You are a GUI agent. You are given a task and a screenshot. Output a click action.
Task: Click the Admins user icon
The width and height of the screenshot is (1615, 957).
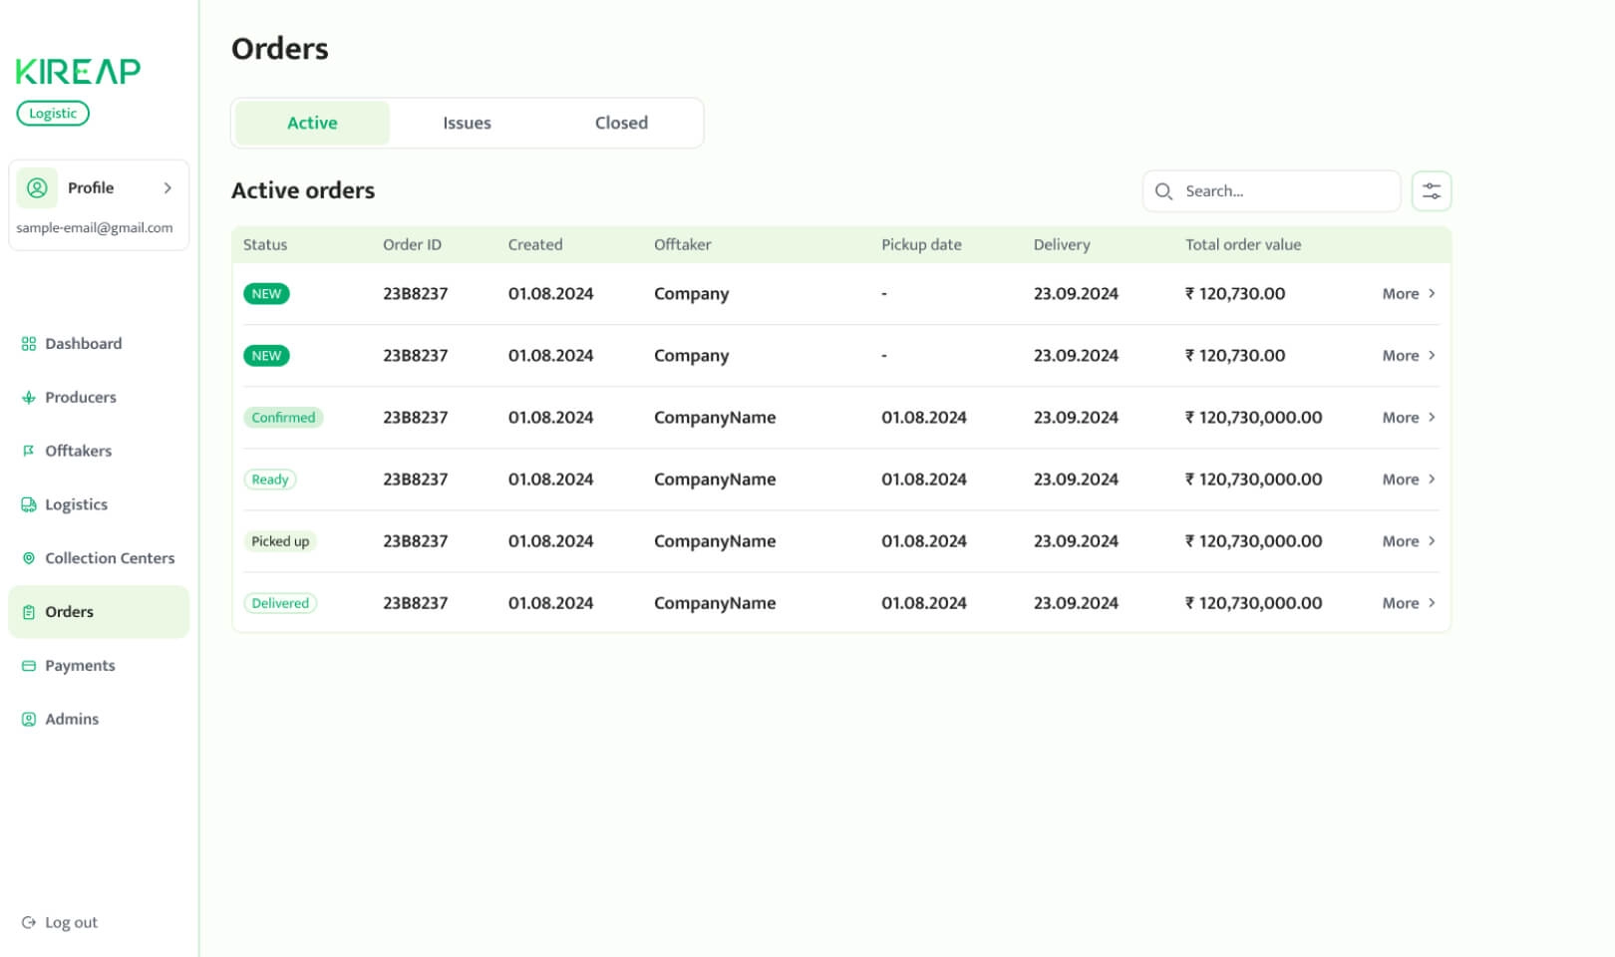click(29, 720)
